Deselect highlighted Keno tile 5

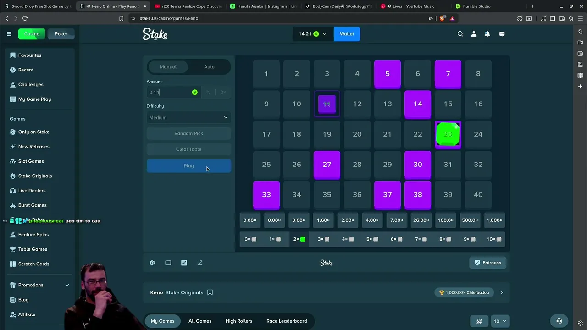(388, 74)
